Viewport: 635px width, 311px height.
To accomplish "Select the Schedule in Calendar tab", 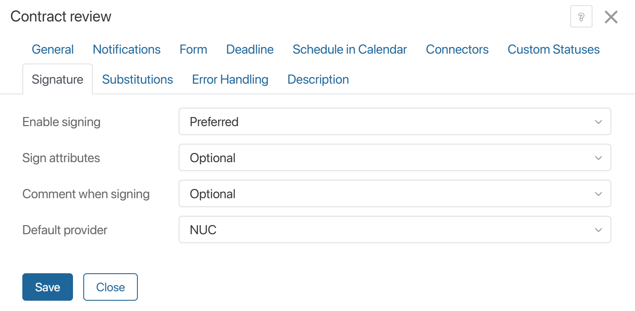I will coord(349,49).
